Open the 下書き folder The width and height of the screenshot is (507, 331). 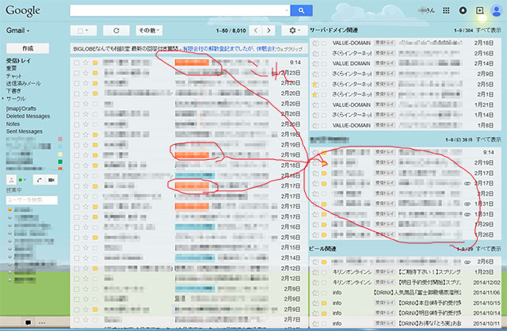pyautogui.click(x=13, y=91)
